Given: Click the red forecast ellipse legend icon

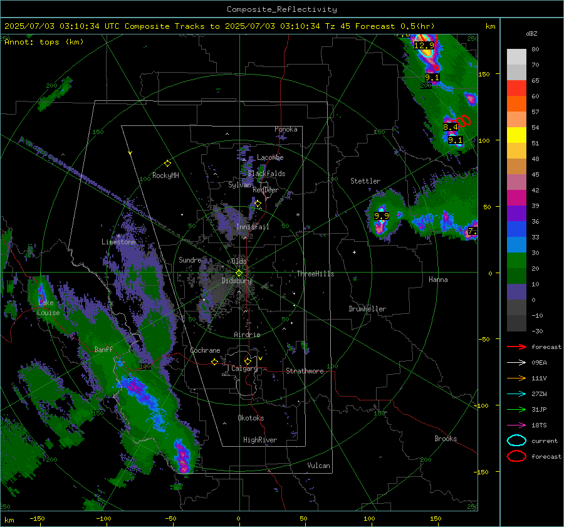Looking at the screenshot, I should (x=516, y=456).
